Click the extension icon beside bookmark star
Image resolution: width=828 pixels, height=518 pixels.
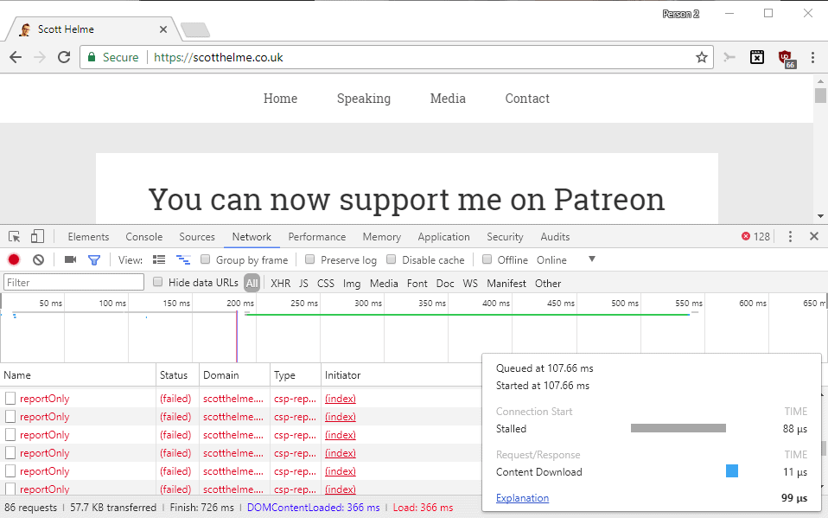(x=729, y=57)
